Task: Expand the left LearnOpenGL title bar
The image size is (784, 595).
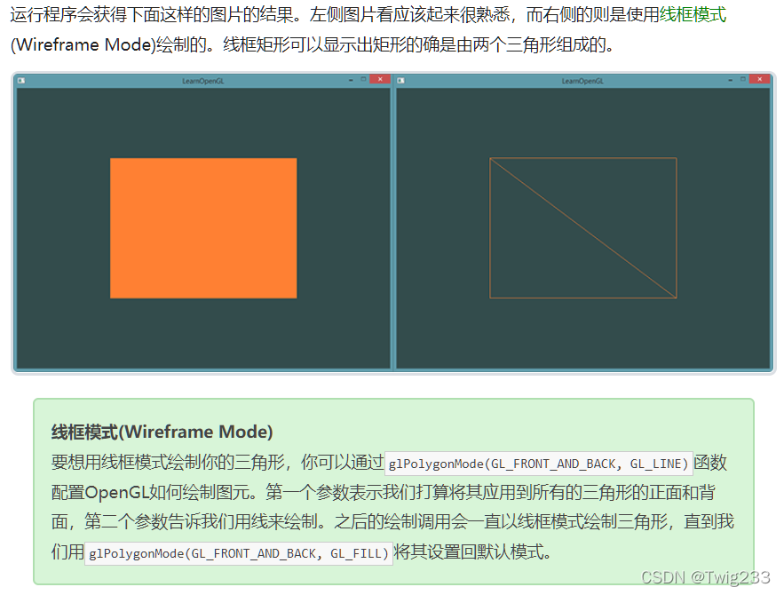Action: (204, 78)
